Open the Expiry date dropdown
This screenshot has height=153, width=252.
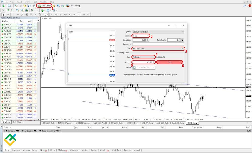[153, 68]
